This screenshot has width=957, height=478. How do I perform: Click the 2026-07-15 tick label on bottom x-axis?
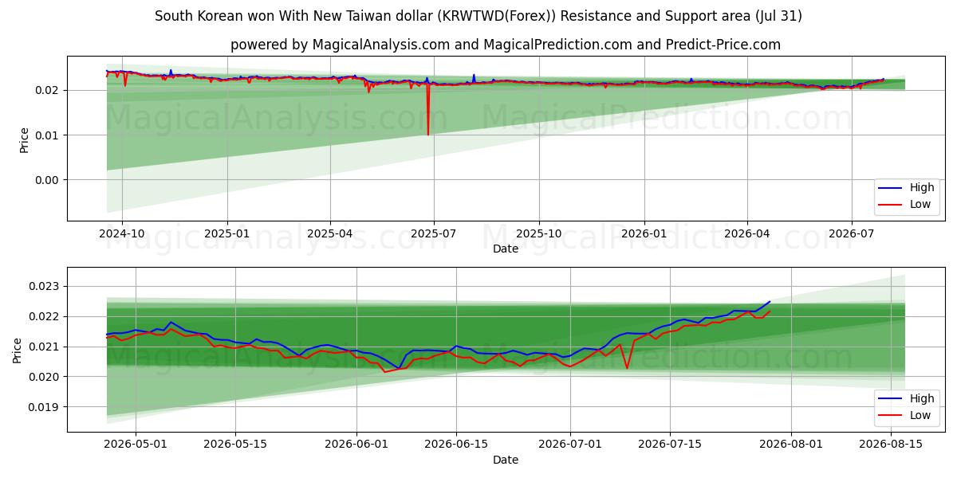tap(670, 445)
